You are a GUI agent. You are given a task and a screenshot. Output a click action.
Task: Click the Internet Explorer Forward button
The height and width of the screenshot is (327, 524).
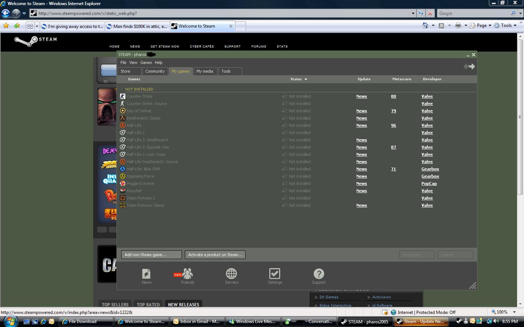pos(16,13)
